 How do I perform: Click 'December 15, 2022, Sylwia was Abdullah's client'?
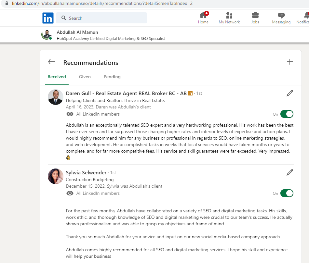(x=114, y=186)
